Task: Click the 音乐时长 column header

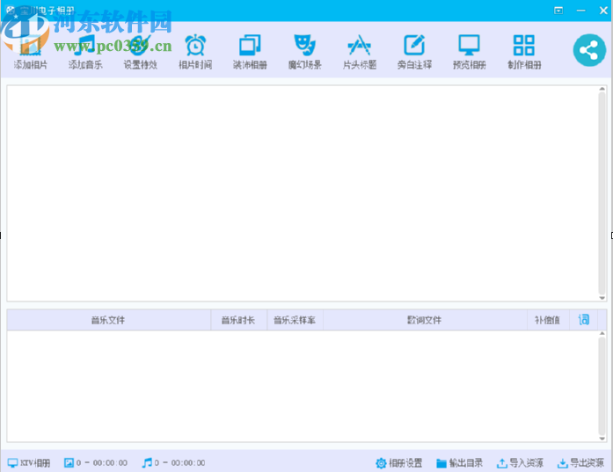Action: pos(238,320)
